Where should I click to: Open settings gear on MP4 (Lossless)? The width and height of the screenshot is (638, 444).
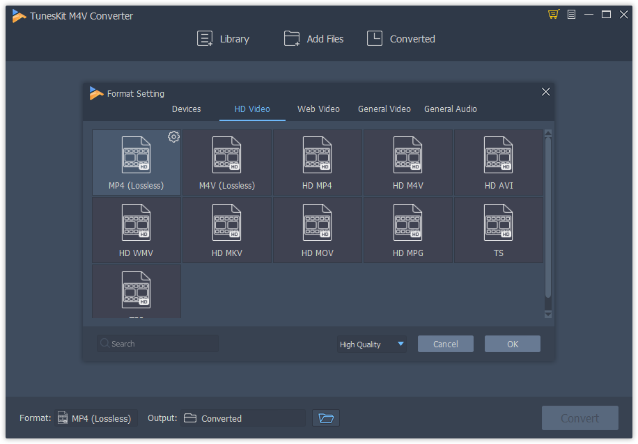[173, 137]
